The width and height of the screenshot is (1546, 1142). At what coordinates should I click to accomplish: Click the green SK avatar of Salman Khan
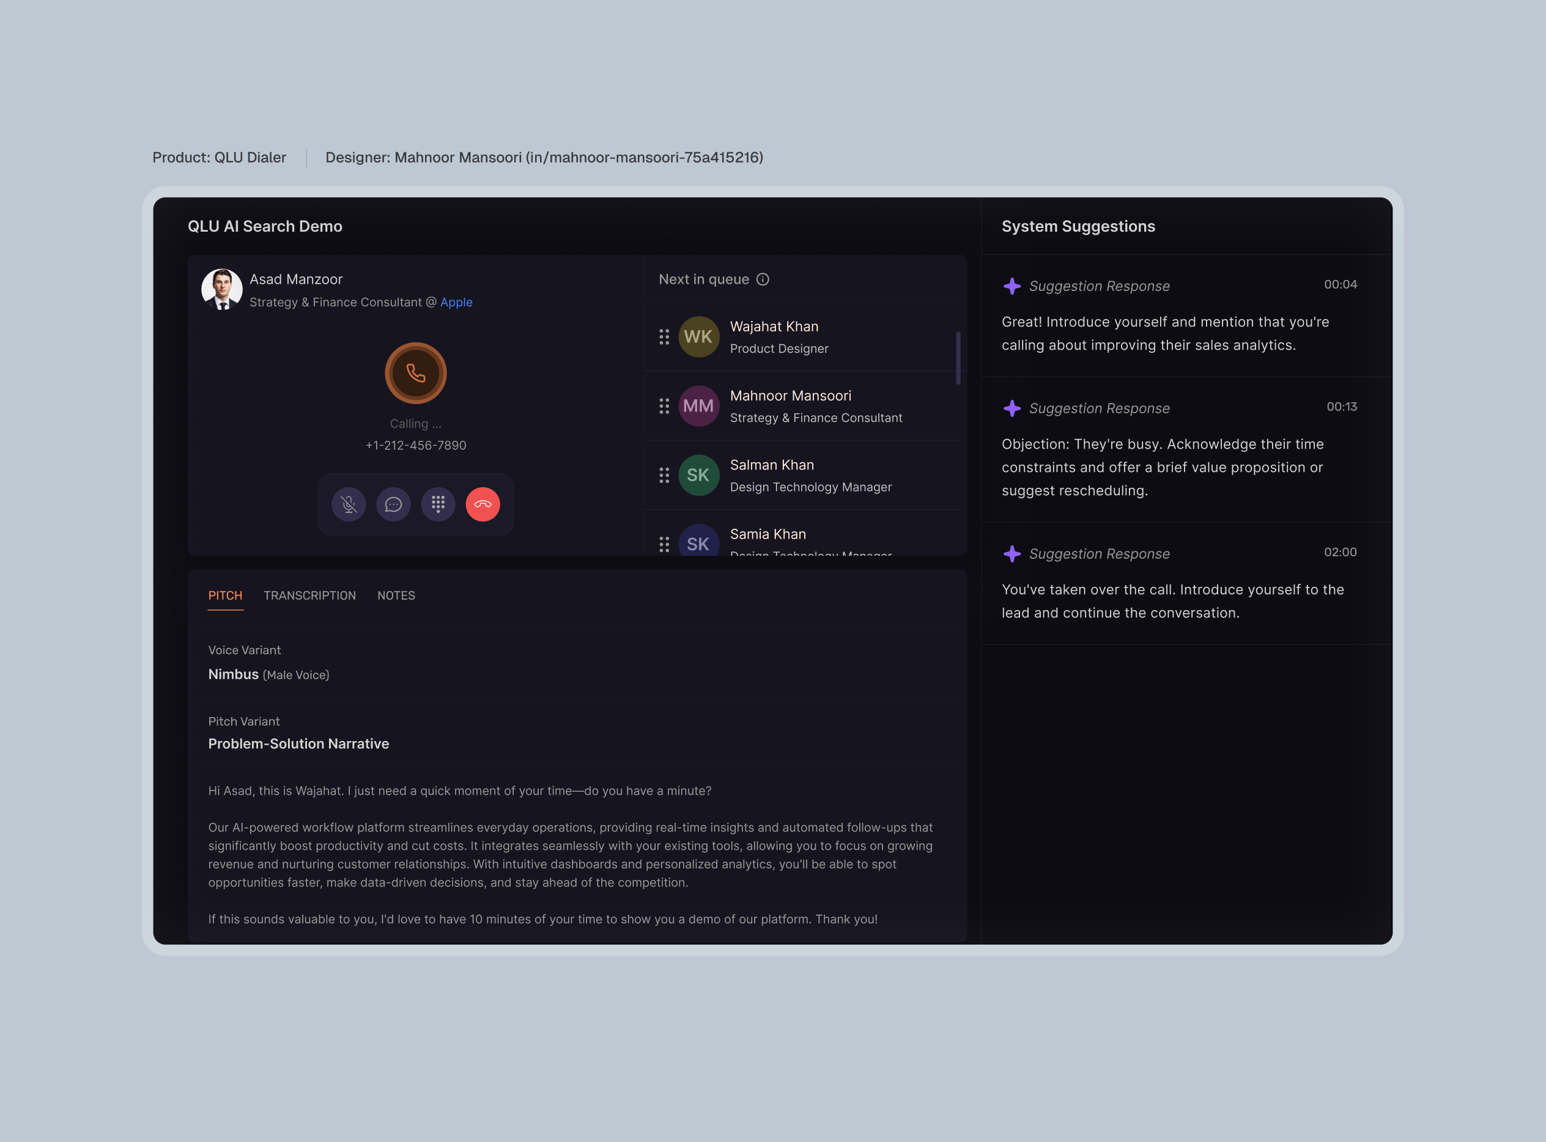(x=698, y=475)
